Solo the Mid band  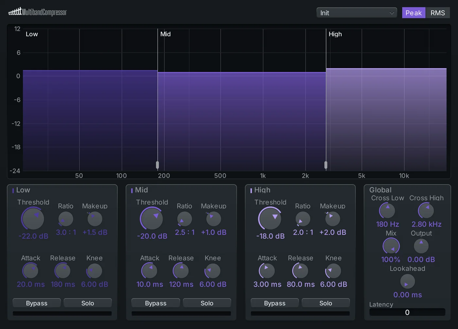point(207,303)
